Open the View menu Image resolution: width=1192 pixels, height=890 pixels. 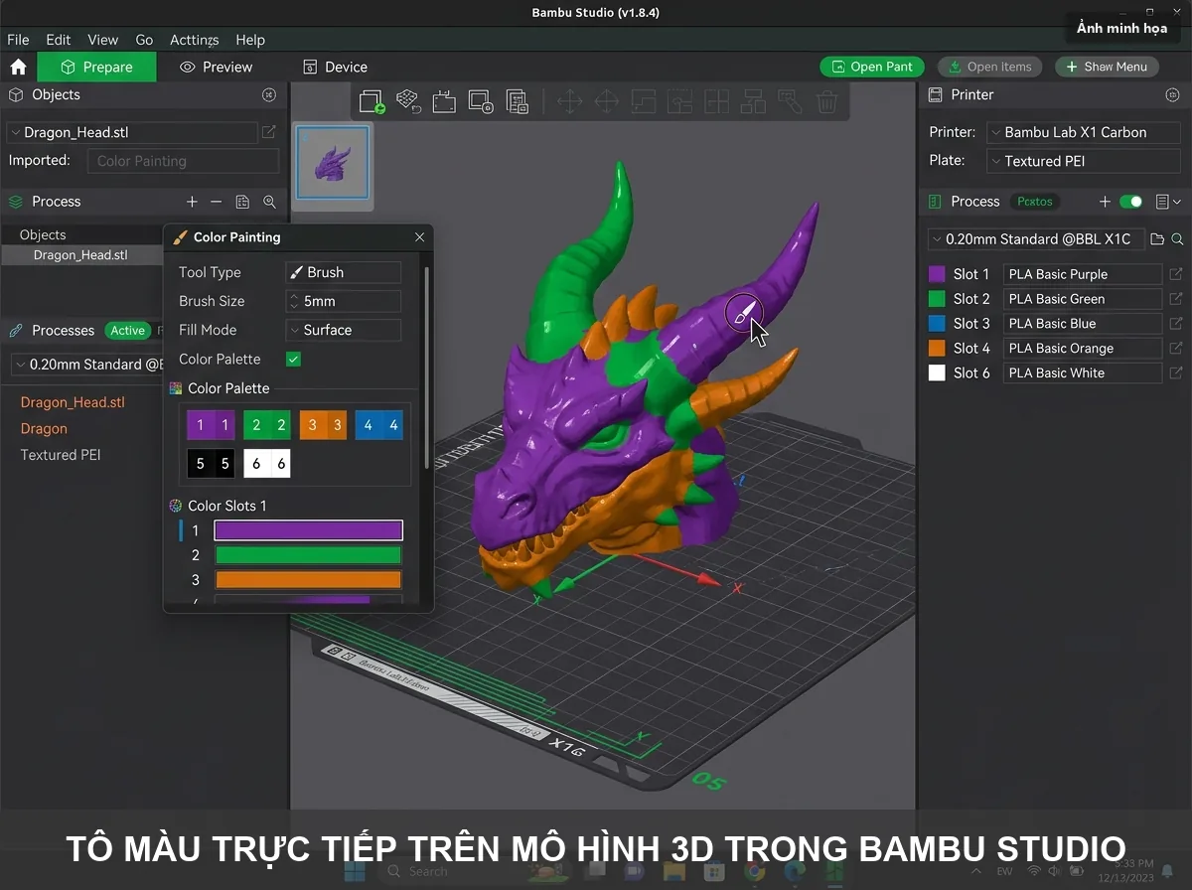tap(102, 40)
